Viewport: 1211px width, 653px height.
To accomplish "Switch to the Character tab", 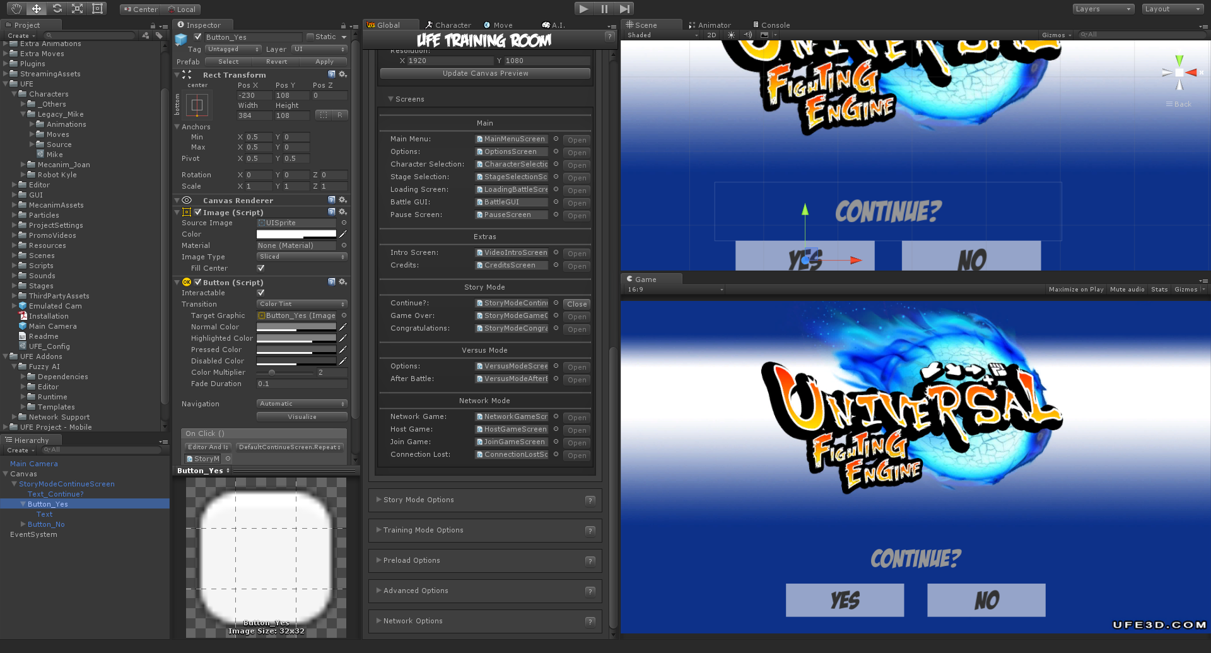I will (x=448, y=25).
